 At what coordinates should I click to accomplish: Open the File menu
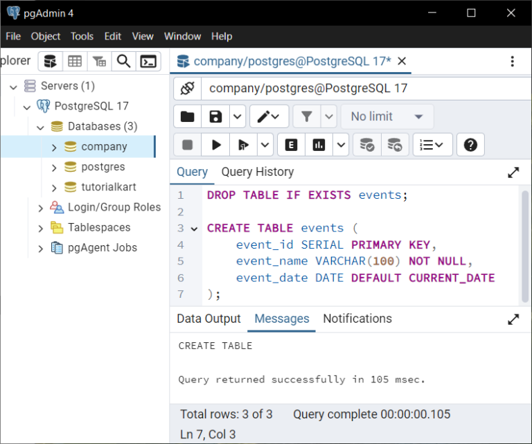pos(13,36)
